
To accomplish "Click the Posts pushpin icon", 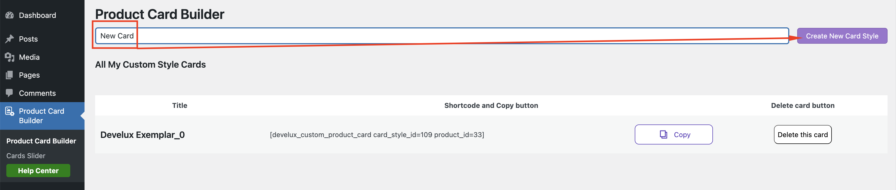I will click(x=10, y=39).
